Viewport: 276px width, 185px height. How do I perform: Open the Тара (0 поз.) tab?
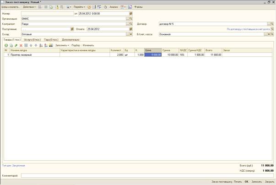click(x=51, y=40)
